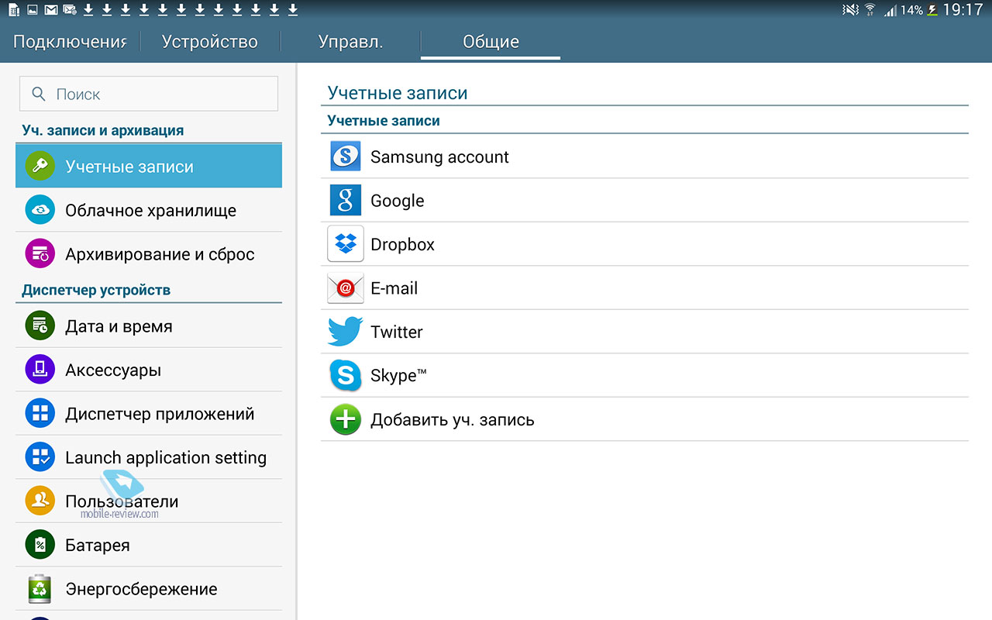Open the Twitter bird icon

[346, 332]
